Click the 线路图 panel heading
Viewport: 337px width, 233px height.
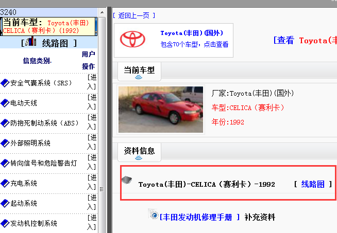tap(55, 43)
